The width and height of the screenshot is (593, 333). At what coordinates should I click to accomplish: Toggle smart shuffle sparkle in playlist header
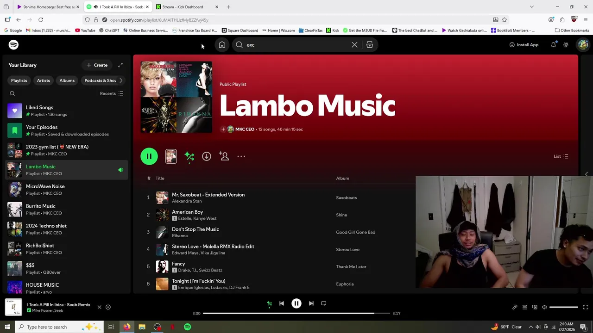coord(189,156)
